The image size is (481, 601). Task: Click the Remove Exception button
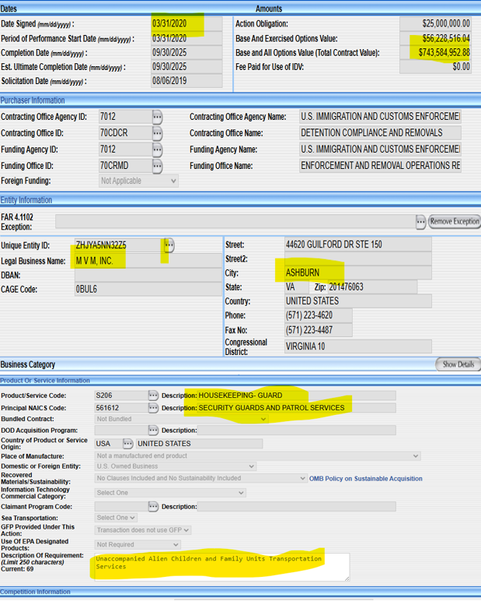pyautogui.click(x=455, y=222)
